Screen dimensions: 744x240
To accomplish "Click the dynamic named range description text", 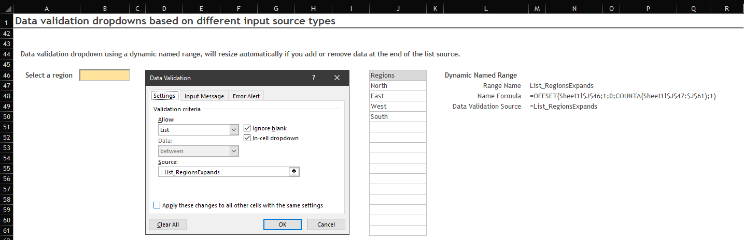I will 240,54.
